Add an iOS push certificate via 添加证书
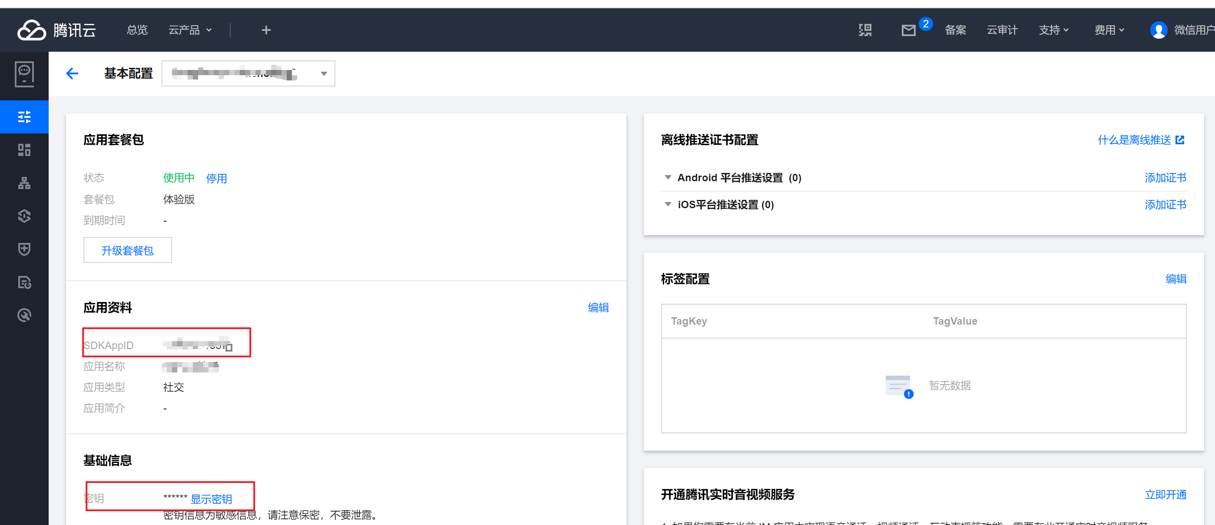 (x=1165, y=204)
